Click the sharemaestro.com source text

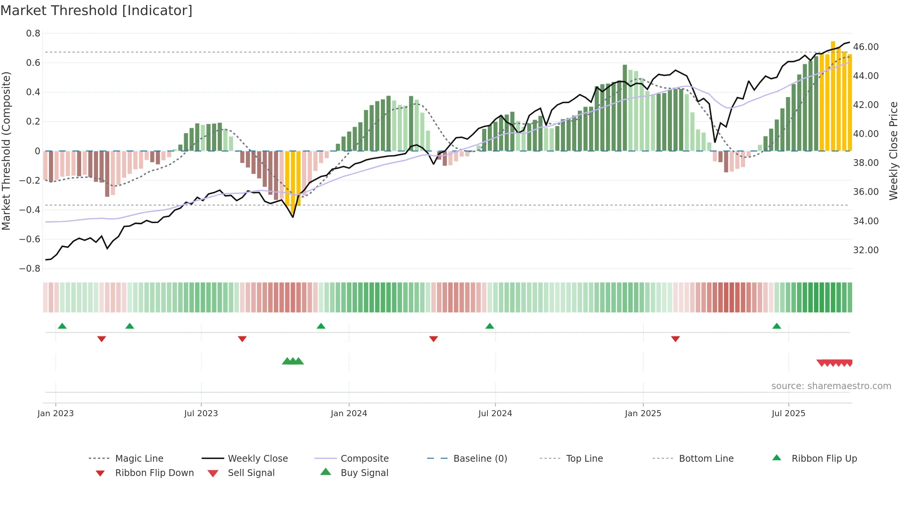pyautogui.click(x=831, y=386)
